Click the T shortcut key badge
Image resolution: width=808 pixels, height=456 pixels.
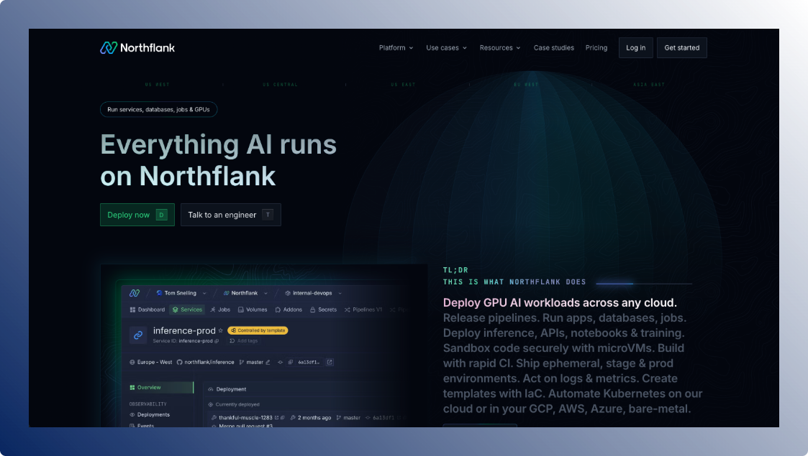point(268,215)
